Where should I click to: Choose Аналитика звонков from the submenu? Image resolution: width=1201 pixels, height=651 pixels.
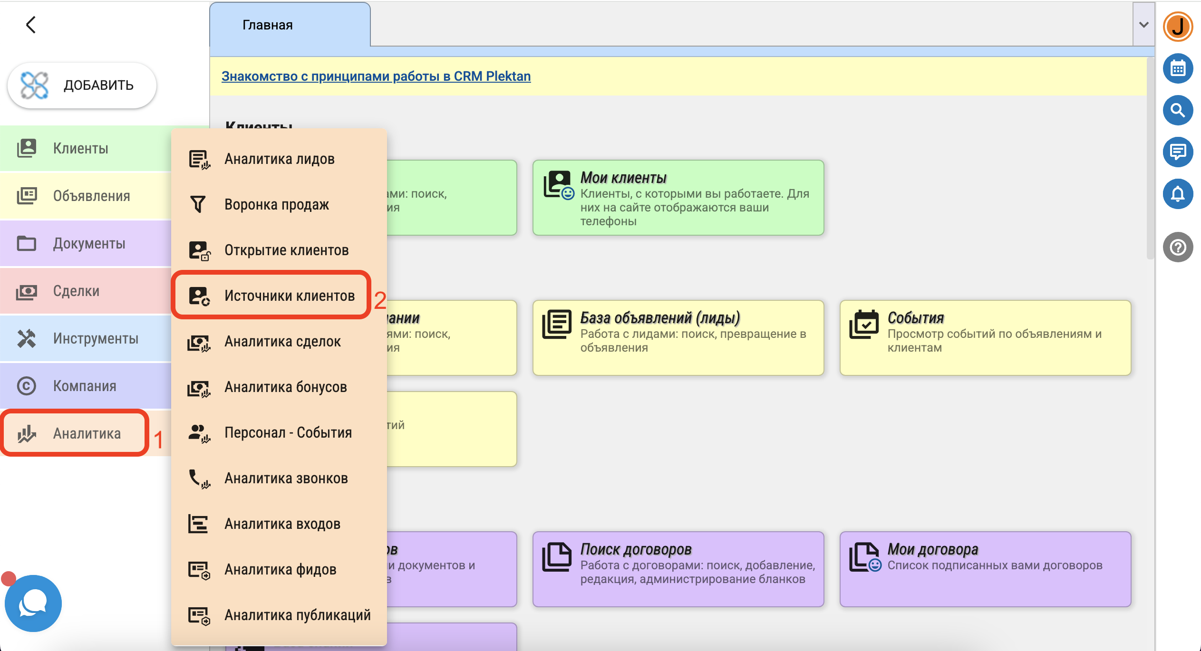pos(286,478)
